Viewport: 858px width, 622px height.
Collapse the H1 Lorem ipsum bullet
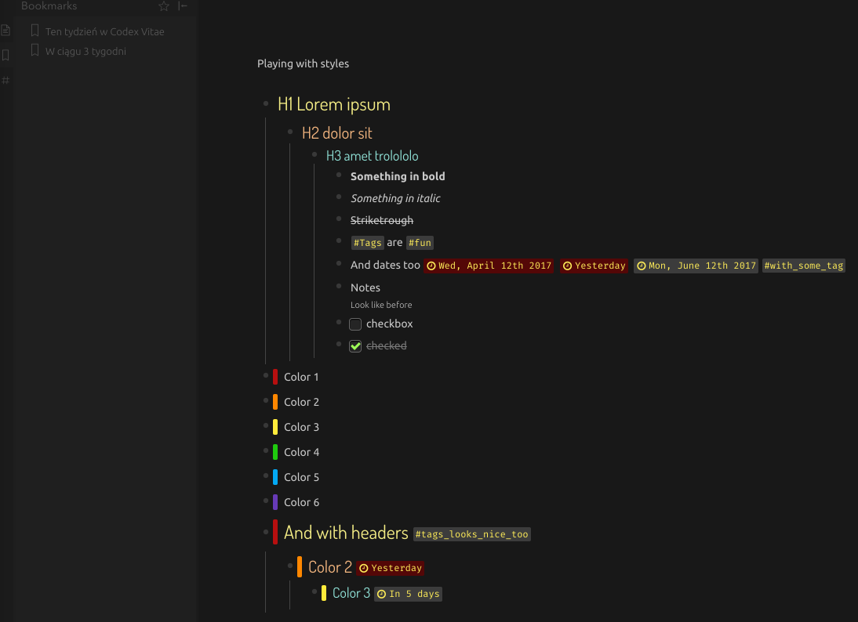point(266,103)
